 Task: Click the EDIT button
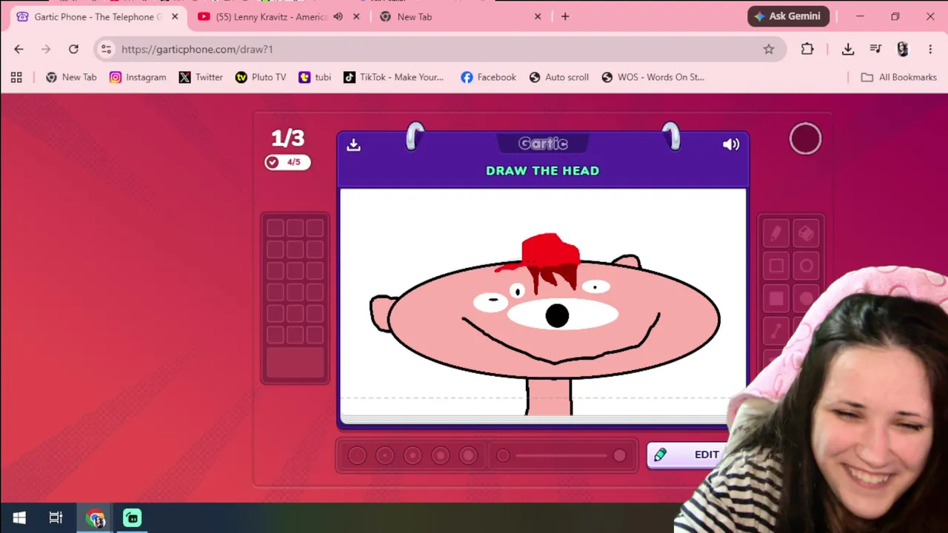pyautogui.click(x=689, y=455)
